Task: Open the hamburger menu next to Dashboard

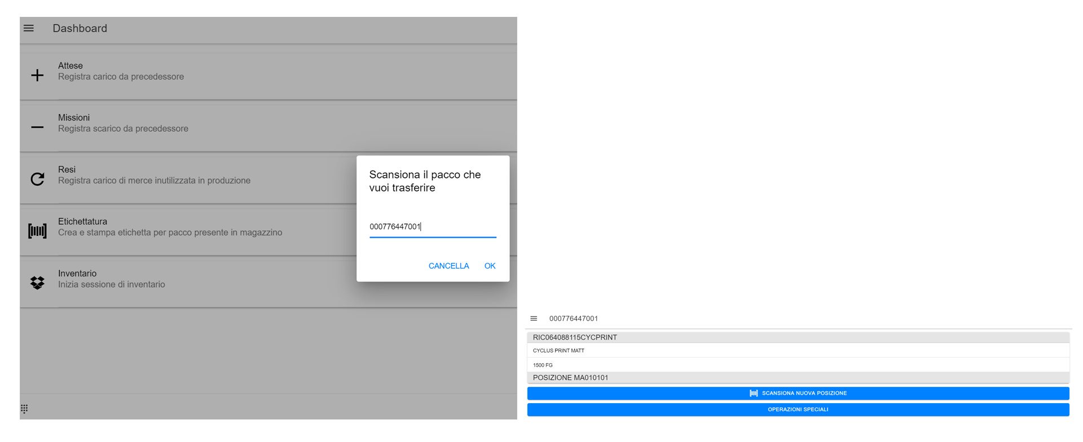Action: [x=29, y=28]
